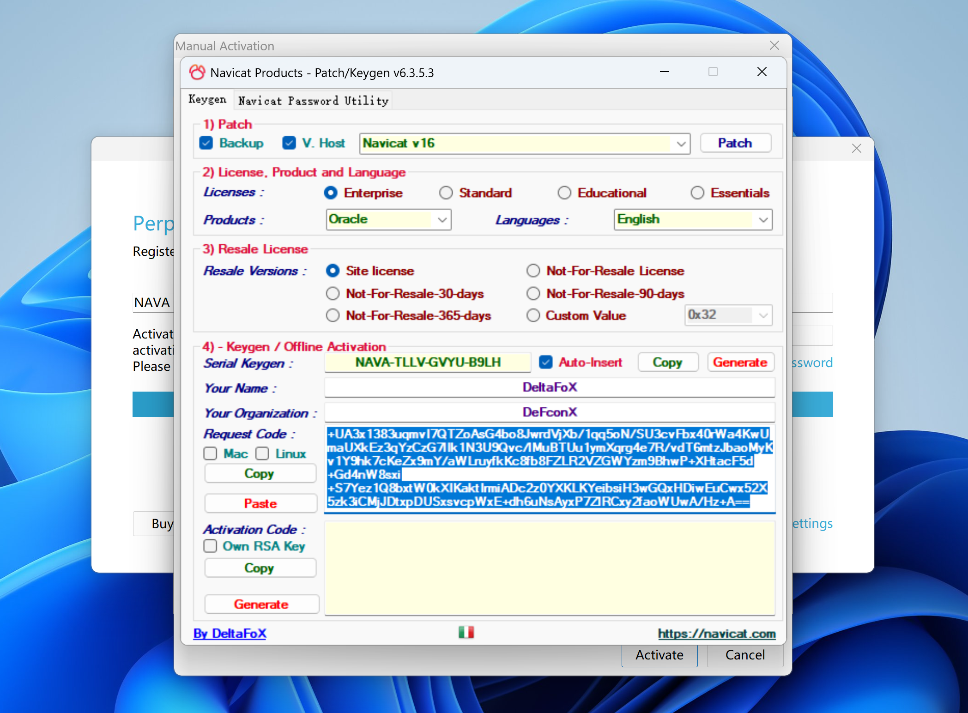
Task: Expand the Navicat v16 version dropdown
Action: 681,144
